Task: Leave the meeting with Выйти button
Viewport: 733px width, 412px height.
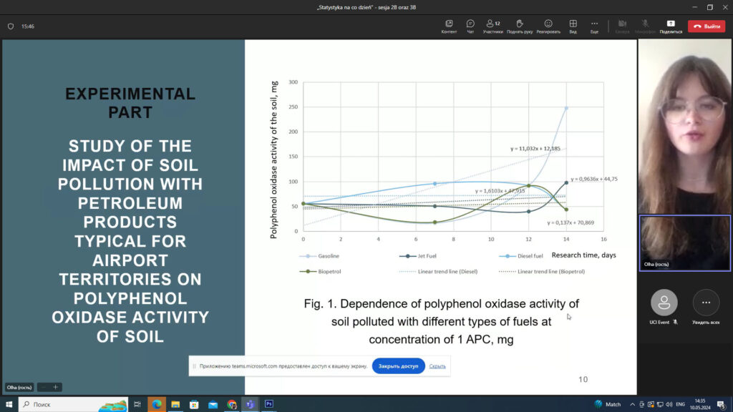Action: [707, 26]
